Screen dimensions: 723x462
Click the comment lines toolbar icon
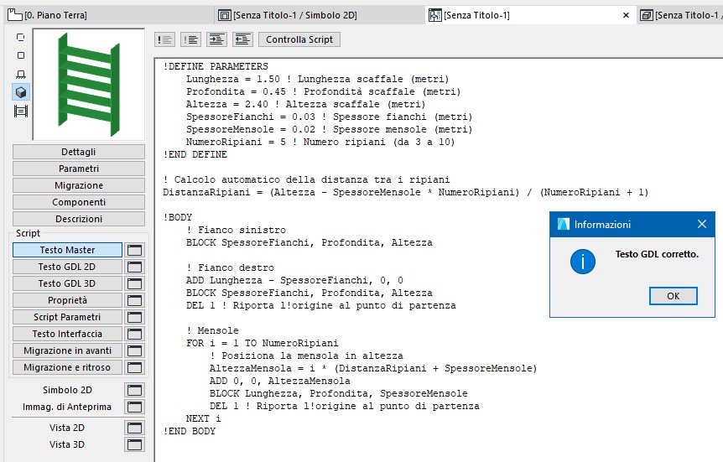pos(165,39)
